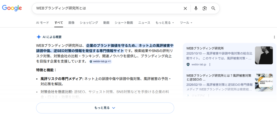277x116 pixels.
Task: Go to the ニュース tab
Action: coord(144,23)
